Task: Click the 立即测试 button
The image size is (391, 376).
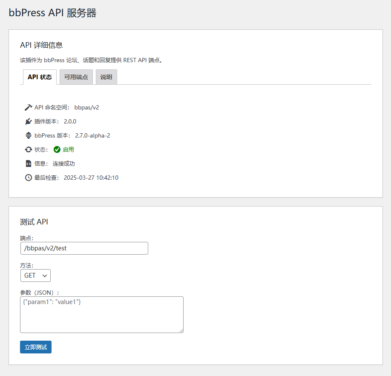Action: [x=36, y=347]
